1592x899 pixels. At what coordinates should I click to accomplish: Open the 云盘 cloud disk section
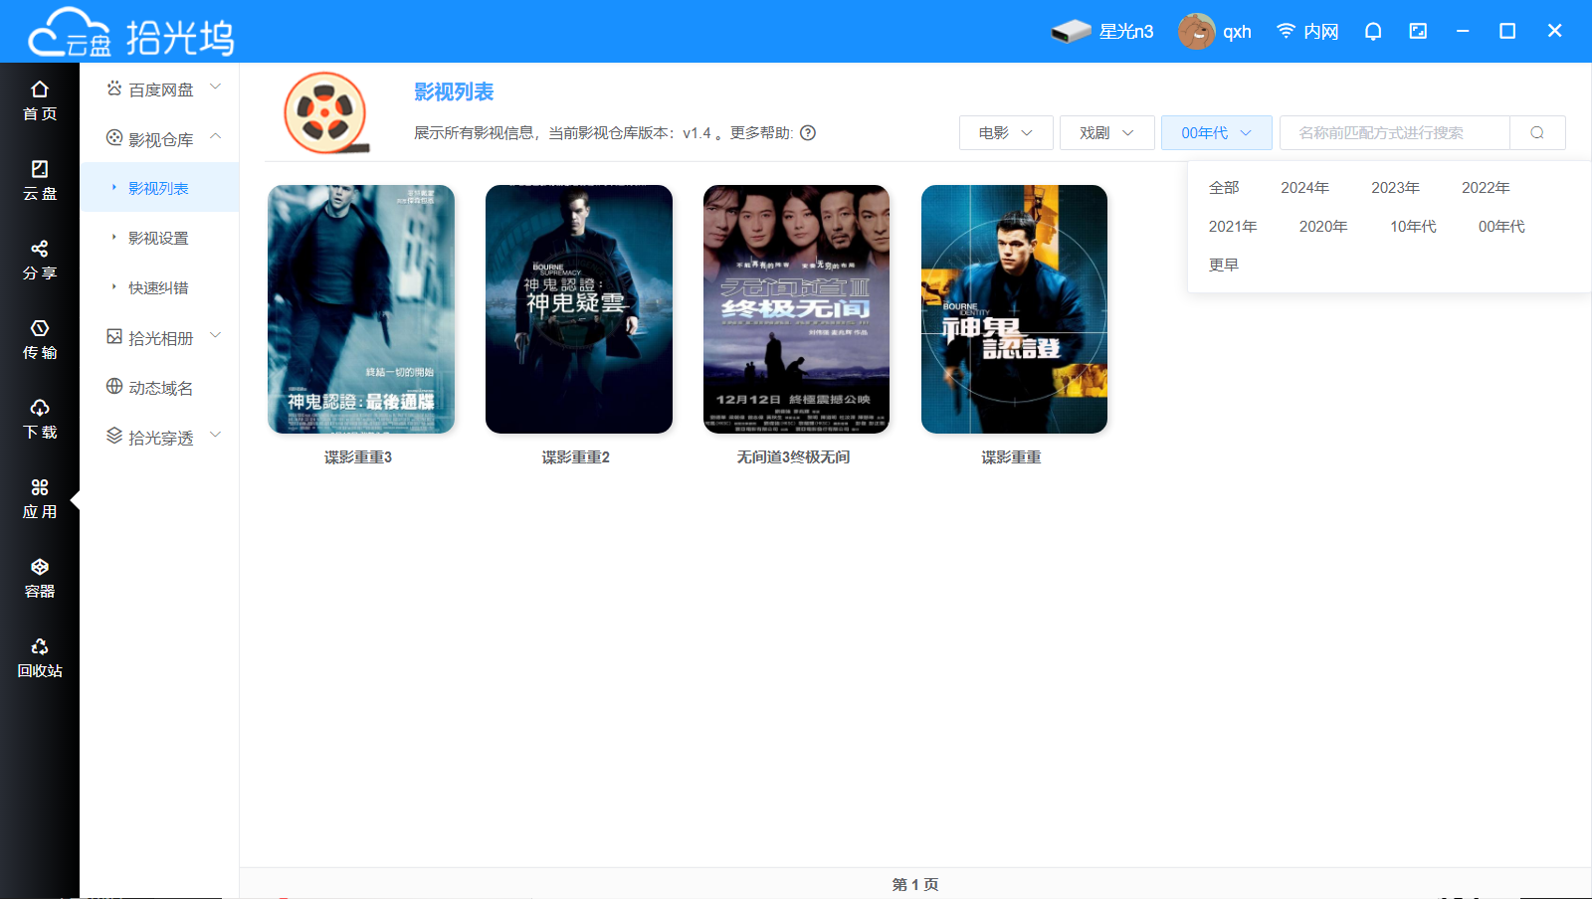click(40, 180)
